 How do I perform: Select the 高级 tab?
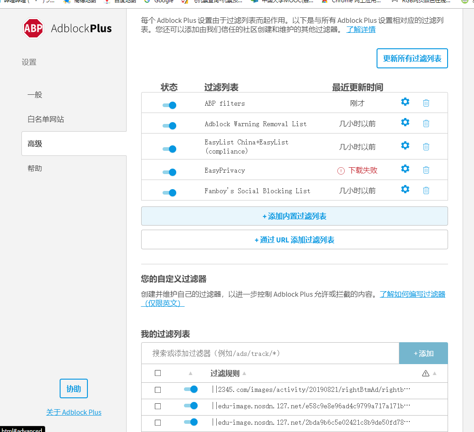click(x=74, y=144)
